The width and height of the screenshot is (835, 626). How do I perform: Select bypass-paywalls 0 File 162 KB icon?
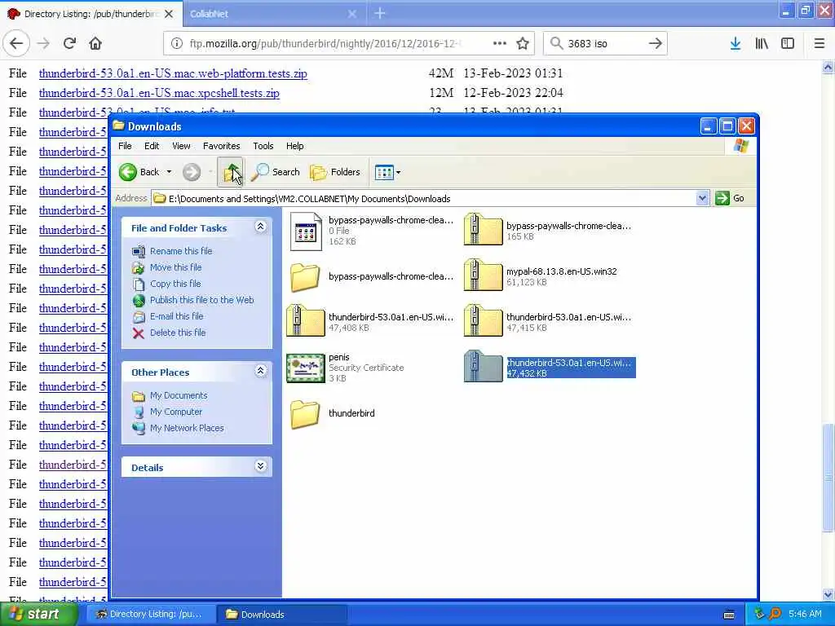tap(306, 231)
